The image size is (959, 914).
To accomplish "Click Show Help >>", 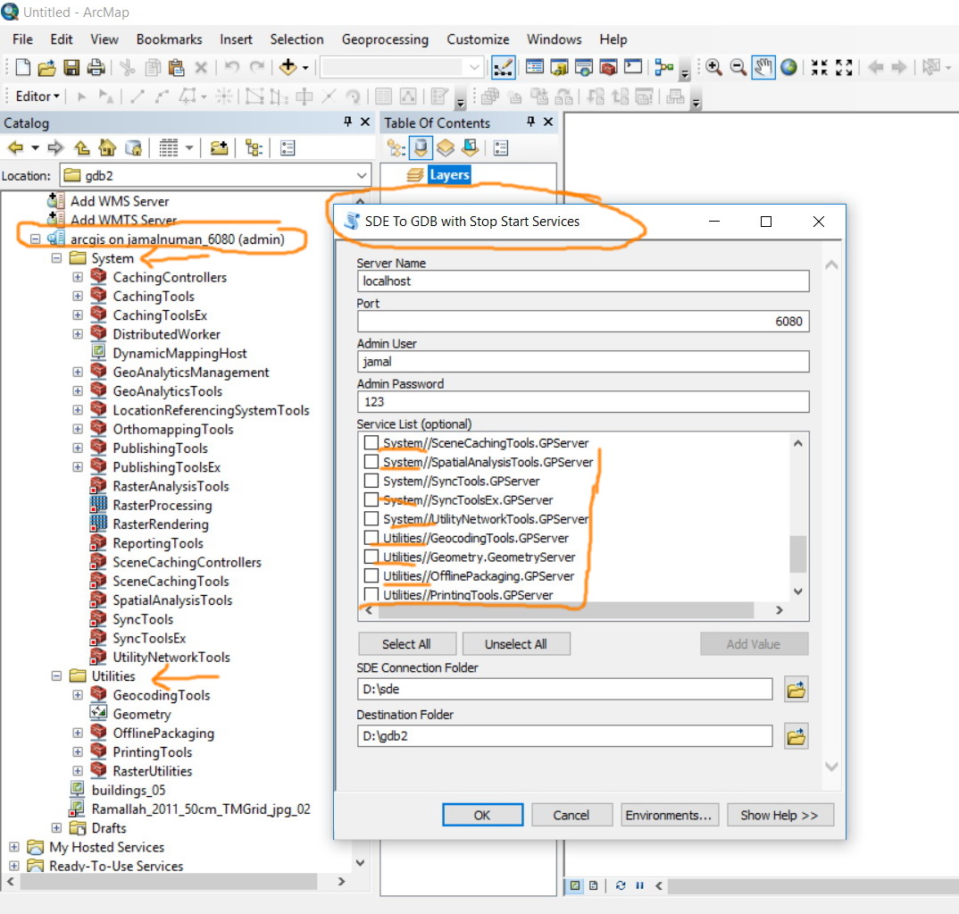I will pos(780,815).
